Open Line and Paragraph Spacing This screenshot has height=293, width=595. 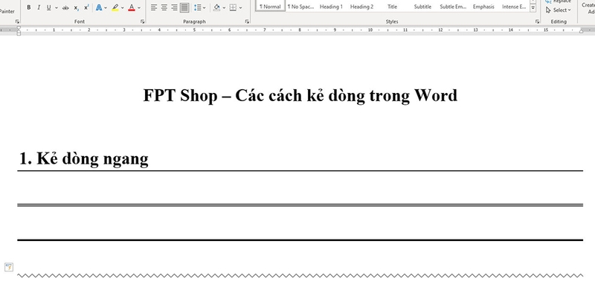(197, 7)
